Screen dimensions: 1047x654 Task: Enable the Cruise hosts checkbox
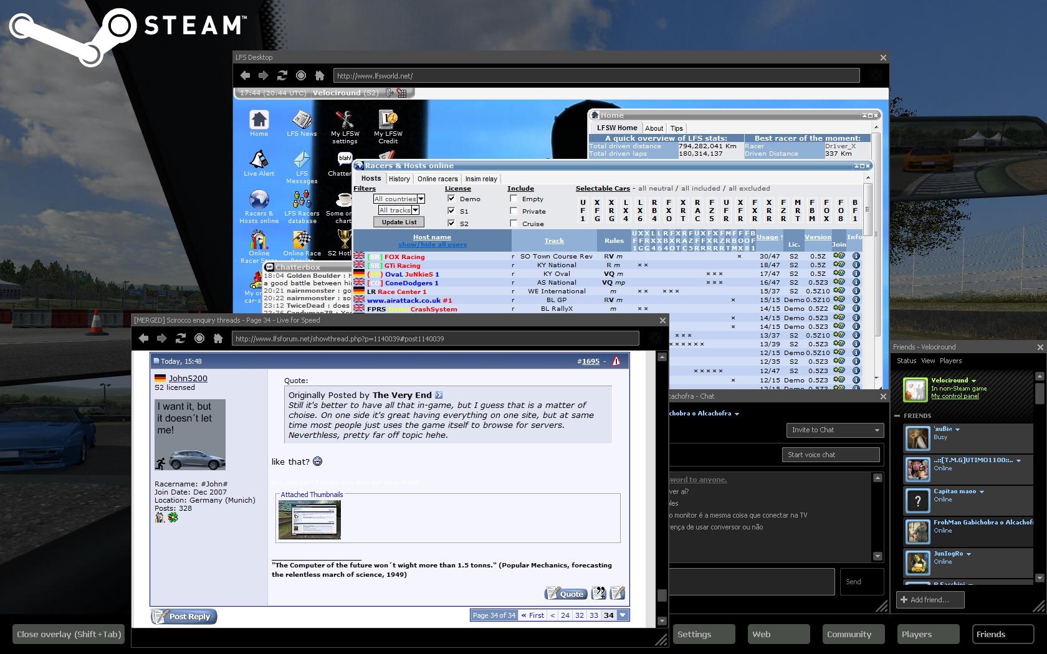click(x=514, y=223)
